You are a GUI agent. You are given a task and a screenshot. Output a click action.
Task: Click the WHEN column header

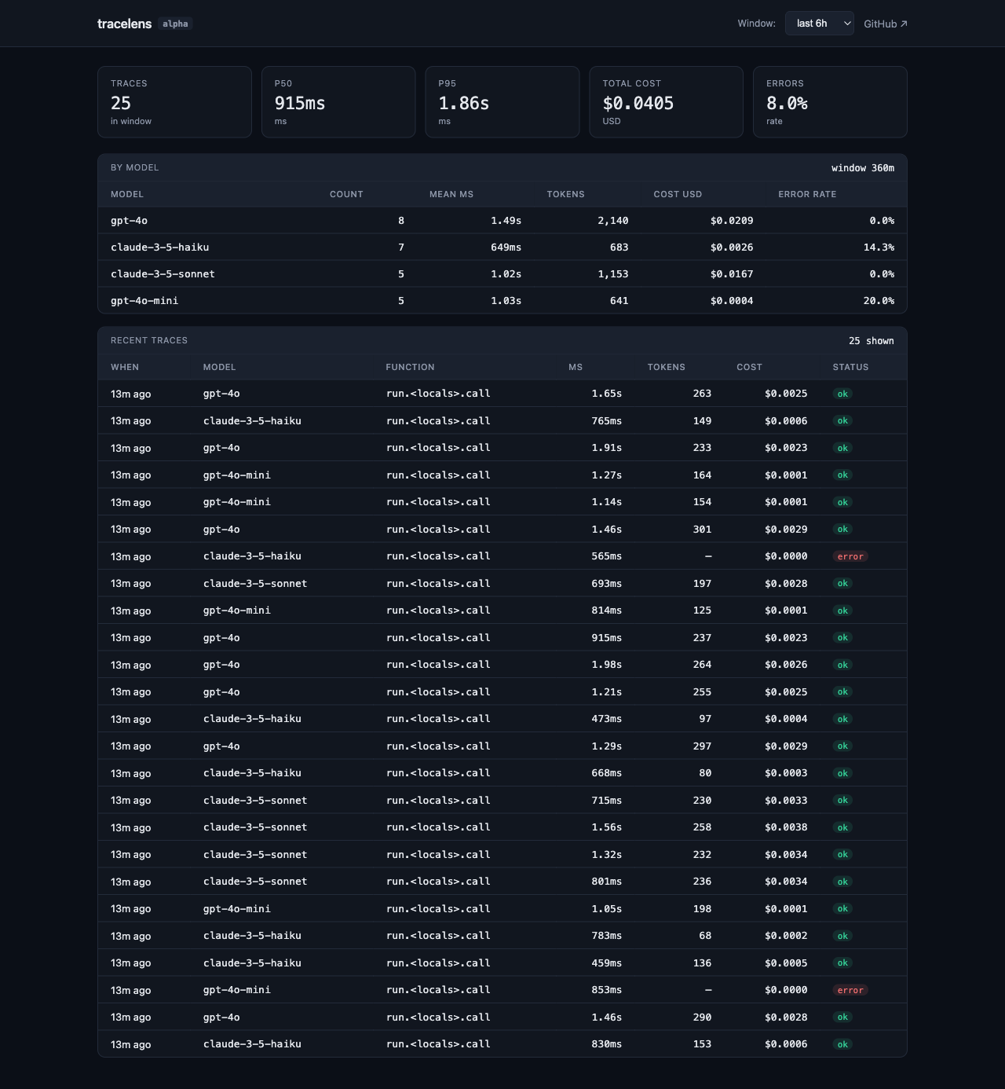(125, 367)
